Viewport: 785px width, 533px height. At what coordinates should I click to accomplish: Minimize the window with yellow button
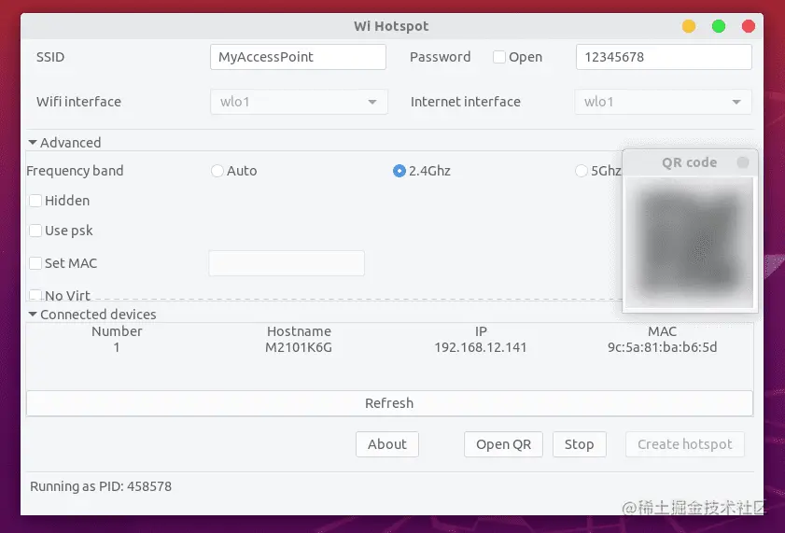(689, 26)
